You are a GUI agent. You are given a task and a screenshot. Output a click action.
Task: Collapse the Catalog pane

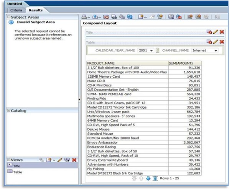(9, 111)
